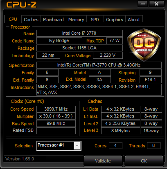The height and width of the screenshot is (169, 167).
Task: Click the Specification text field
Action: tap(99, 65)
